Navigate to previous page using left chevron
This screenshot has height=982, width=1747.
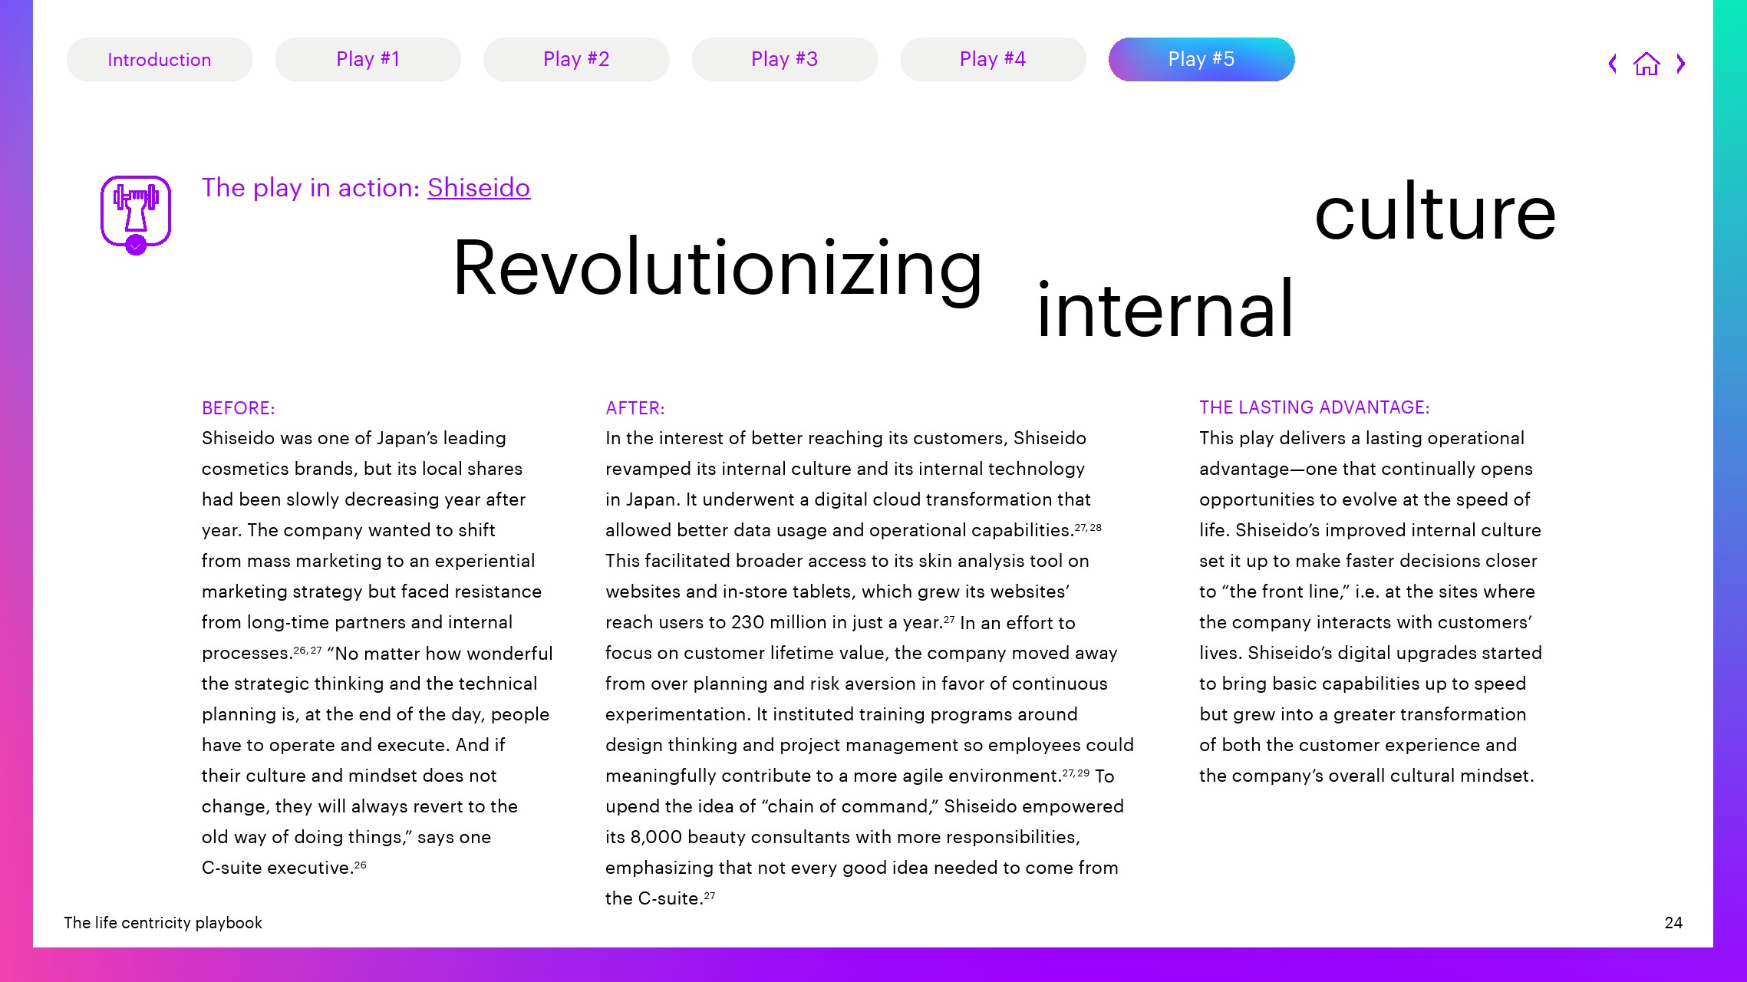point(1614,64)
